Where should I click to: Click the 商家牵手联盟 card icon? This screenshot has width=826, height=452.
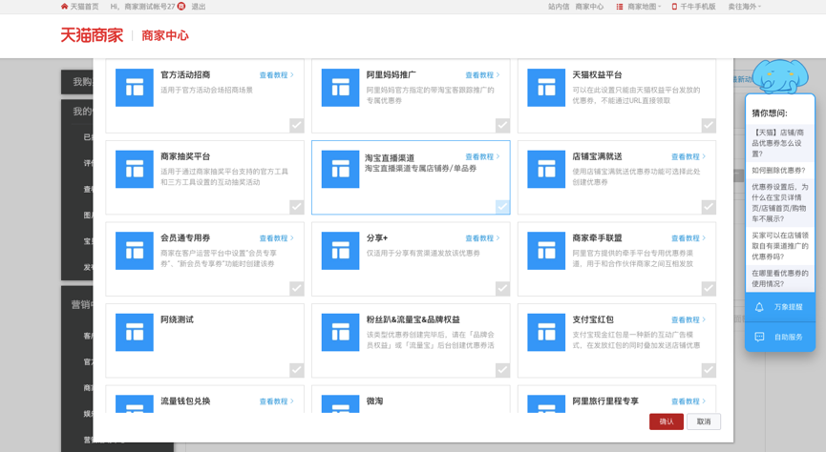click(x=546, y=251)
